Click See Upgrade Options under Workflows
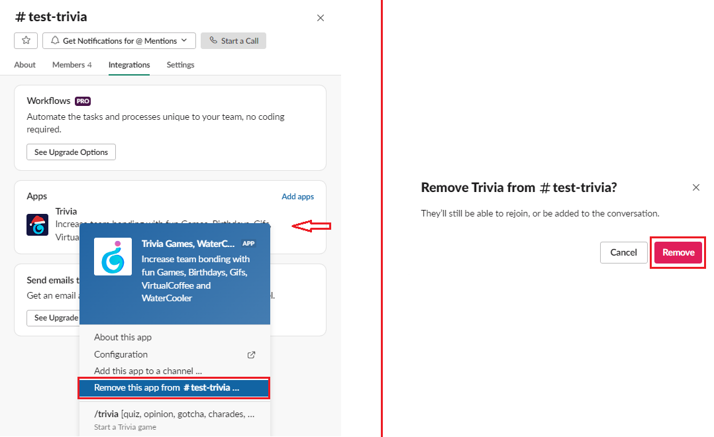The image size is (714, 437). [x=71, y=152]
